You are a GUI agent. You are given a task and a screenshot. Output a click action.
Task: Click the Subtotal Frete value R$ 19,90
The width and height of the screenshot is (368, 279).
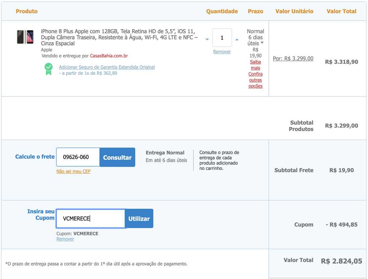[x=341, y=170]
